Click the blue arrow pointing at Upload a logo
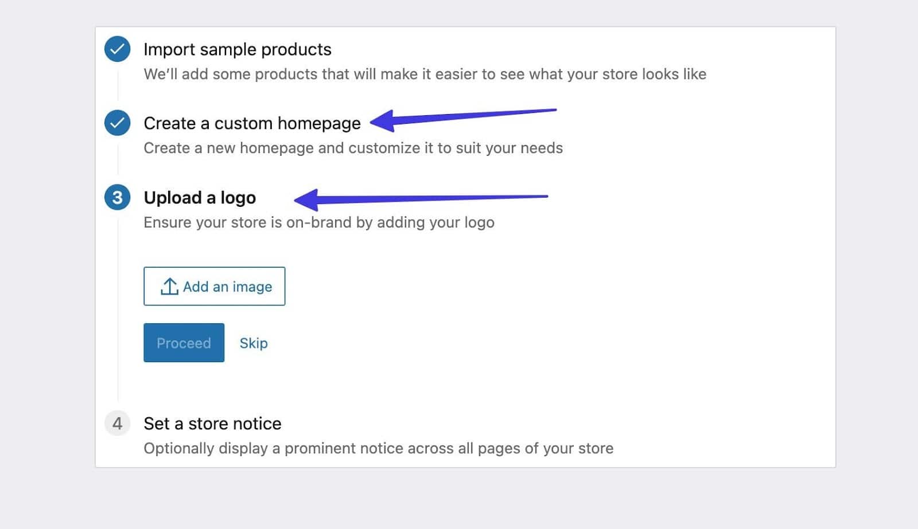Screen dimensions: 918x529 pos(421,199)
